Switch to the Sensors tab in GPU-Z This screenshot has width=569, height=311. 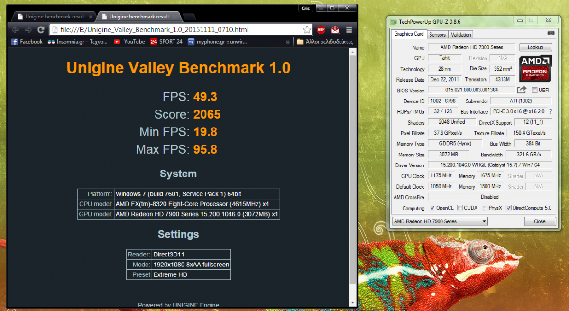pos(437,35)
